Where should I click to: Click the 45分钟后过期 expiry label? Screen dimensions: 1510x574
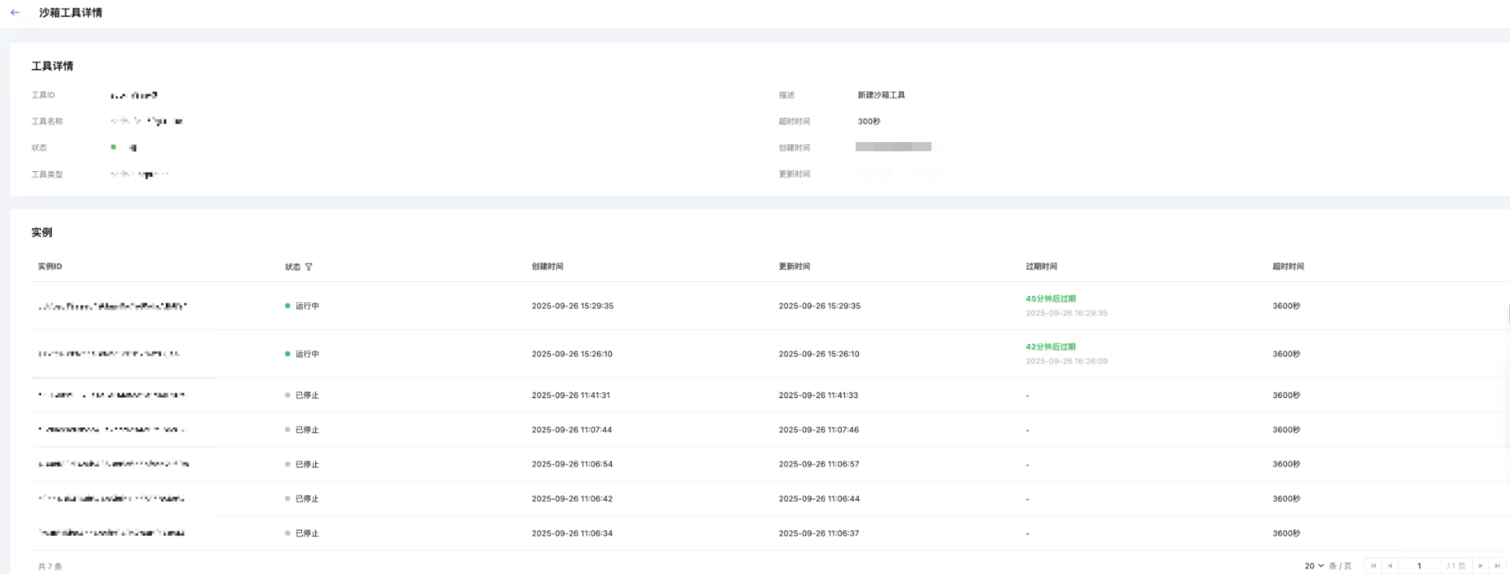1050,299
